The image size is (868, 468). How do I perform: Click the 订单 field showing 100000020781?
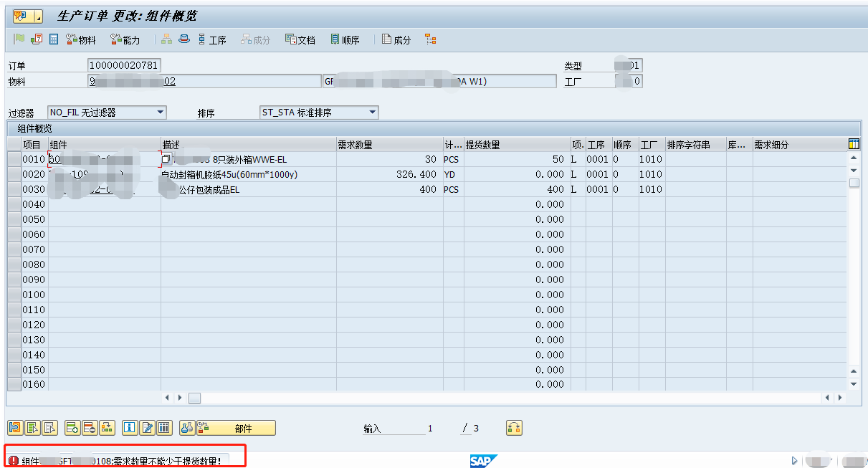124,66
